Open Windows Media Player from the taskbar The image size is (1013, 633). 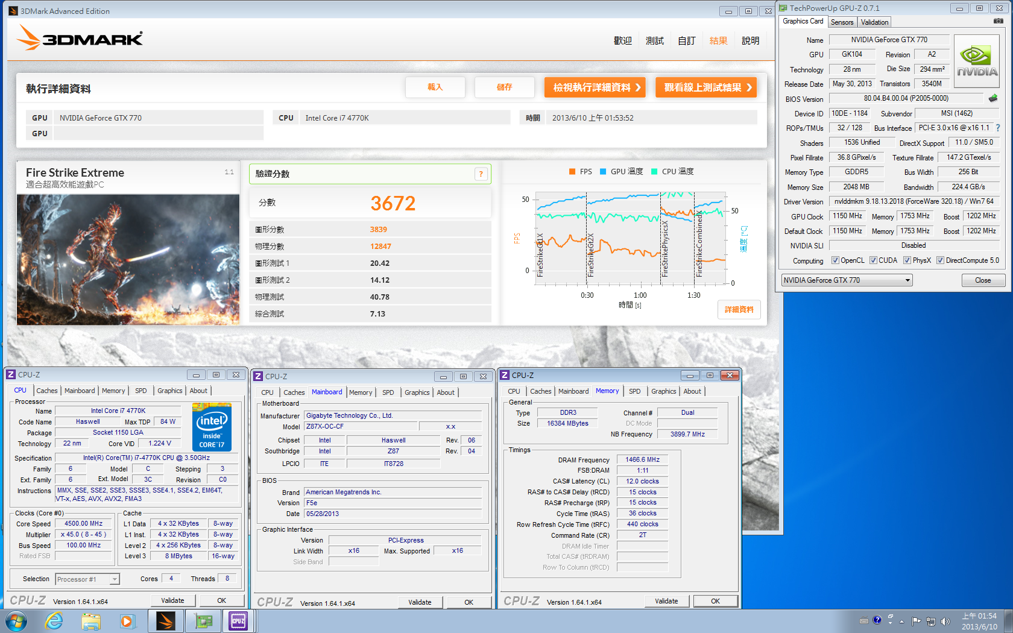(127, 621)
